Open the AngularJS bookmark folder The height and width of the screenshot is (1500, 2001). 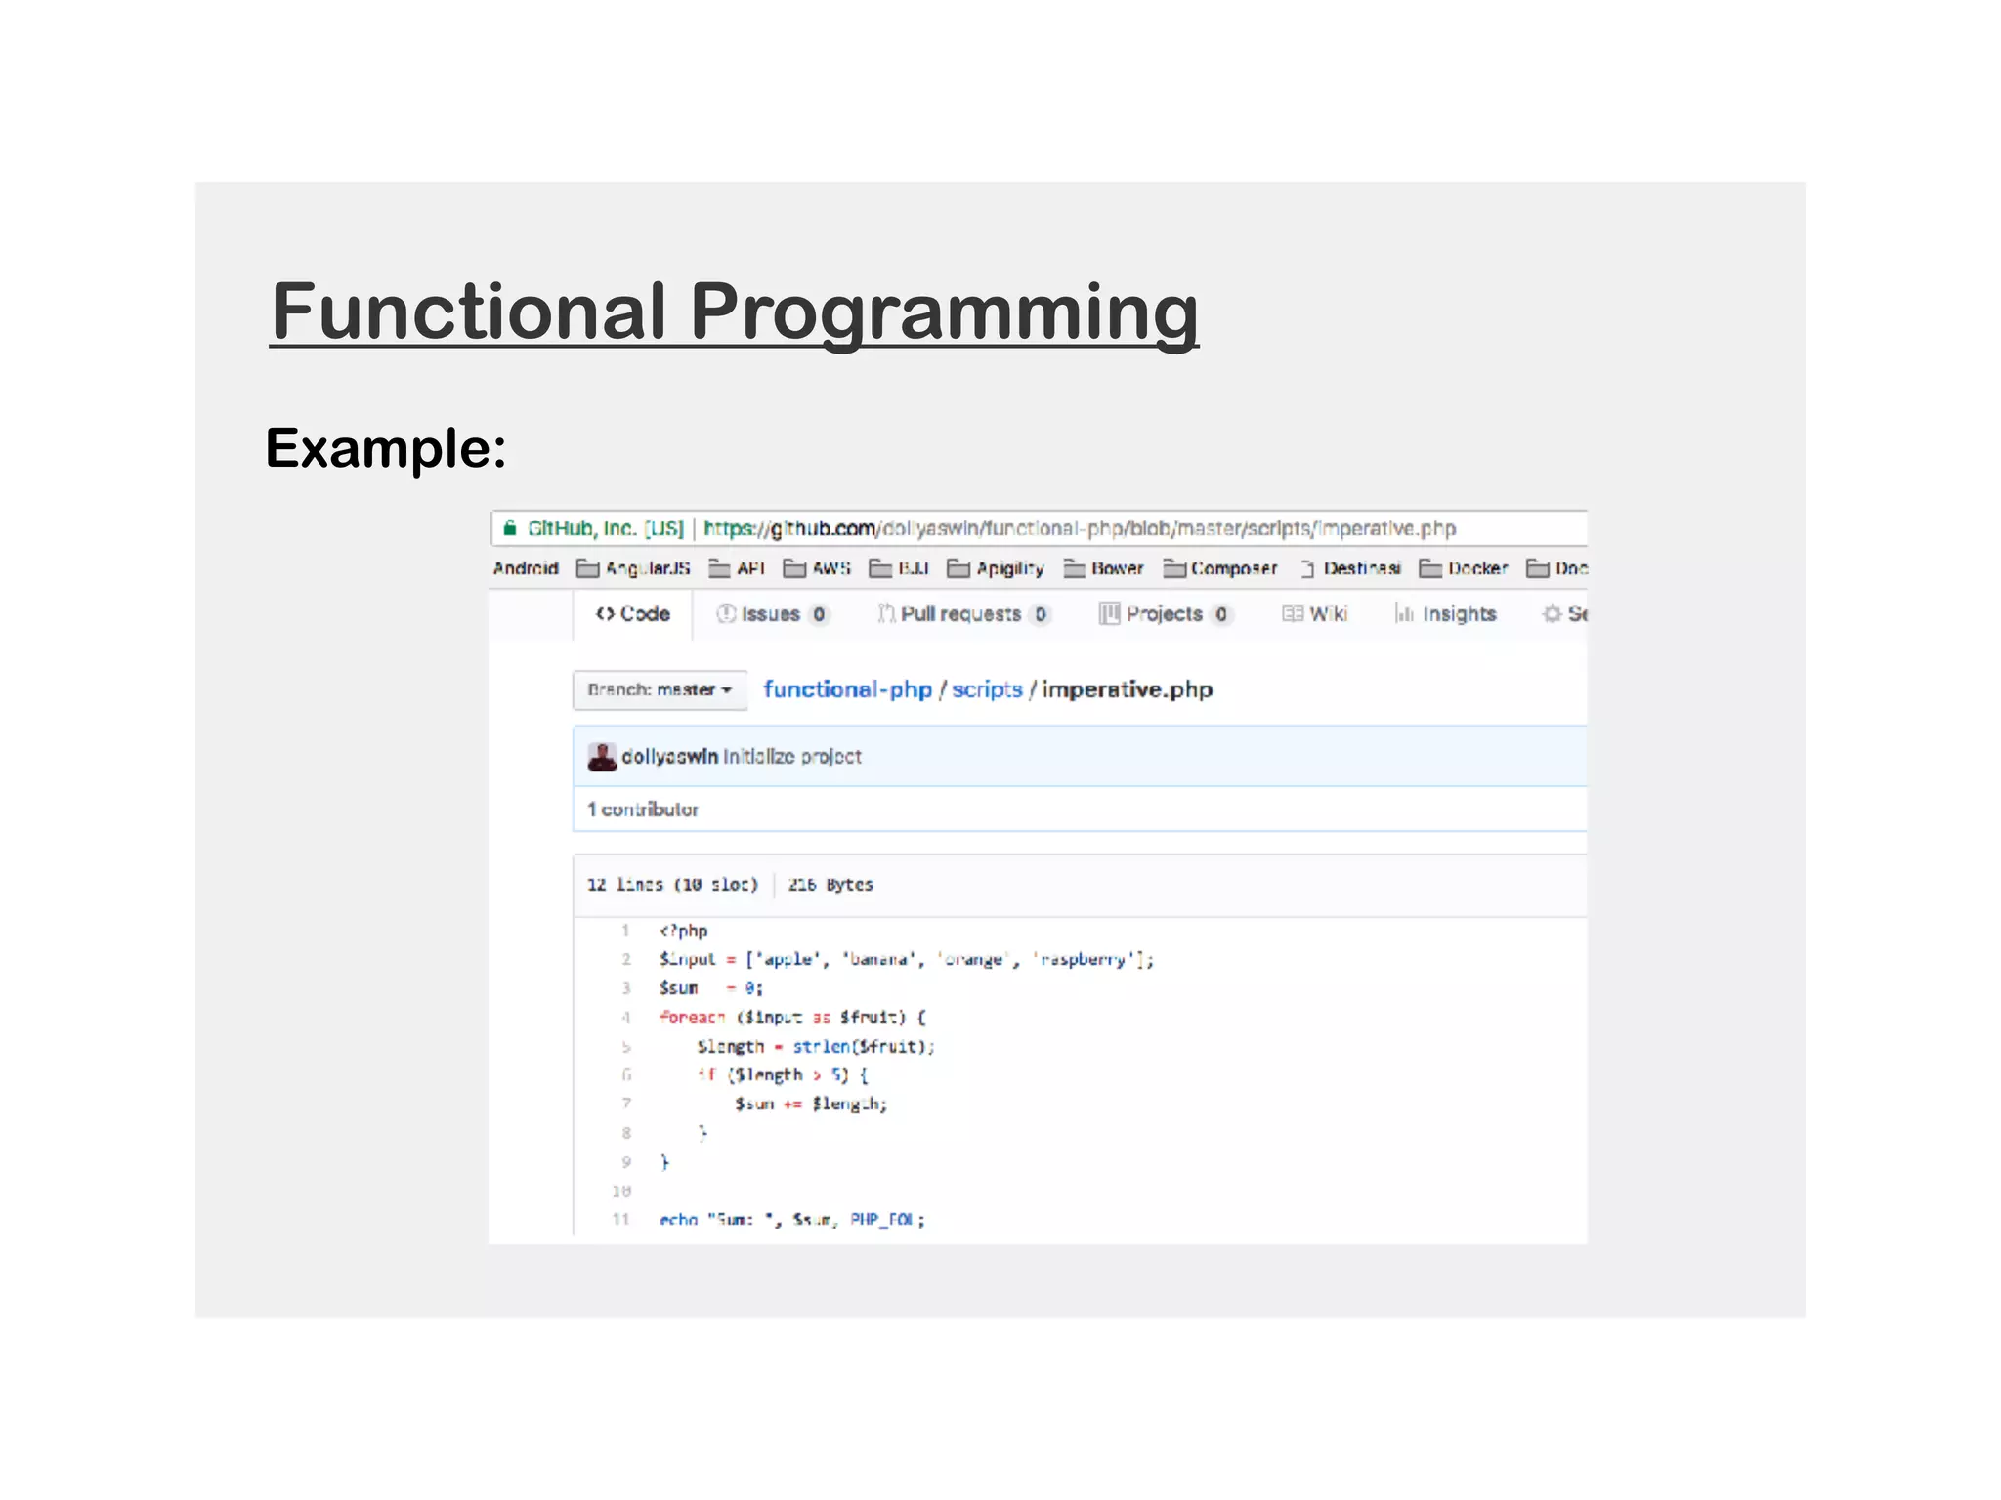pos(633,568)
